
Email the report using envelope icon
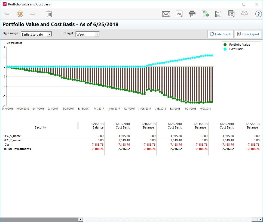[x=166, y=14]
